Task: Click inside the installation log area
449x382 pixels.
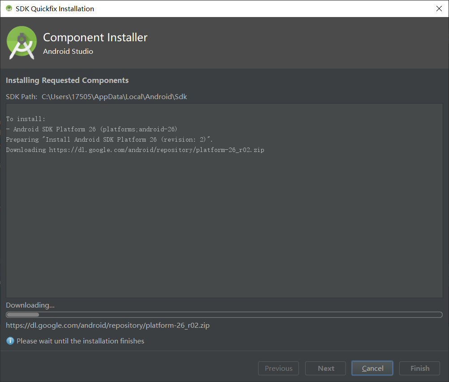Action: (224, 202)
